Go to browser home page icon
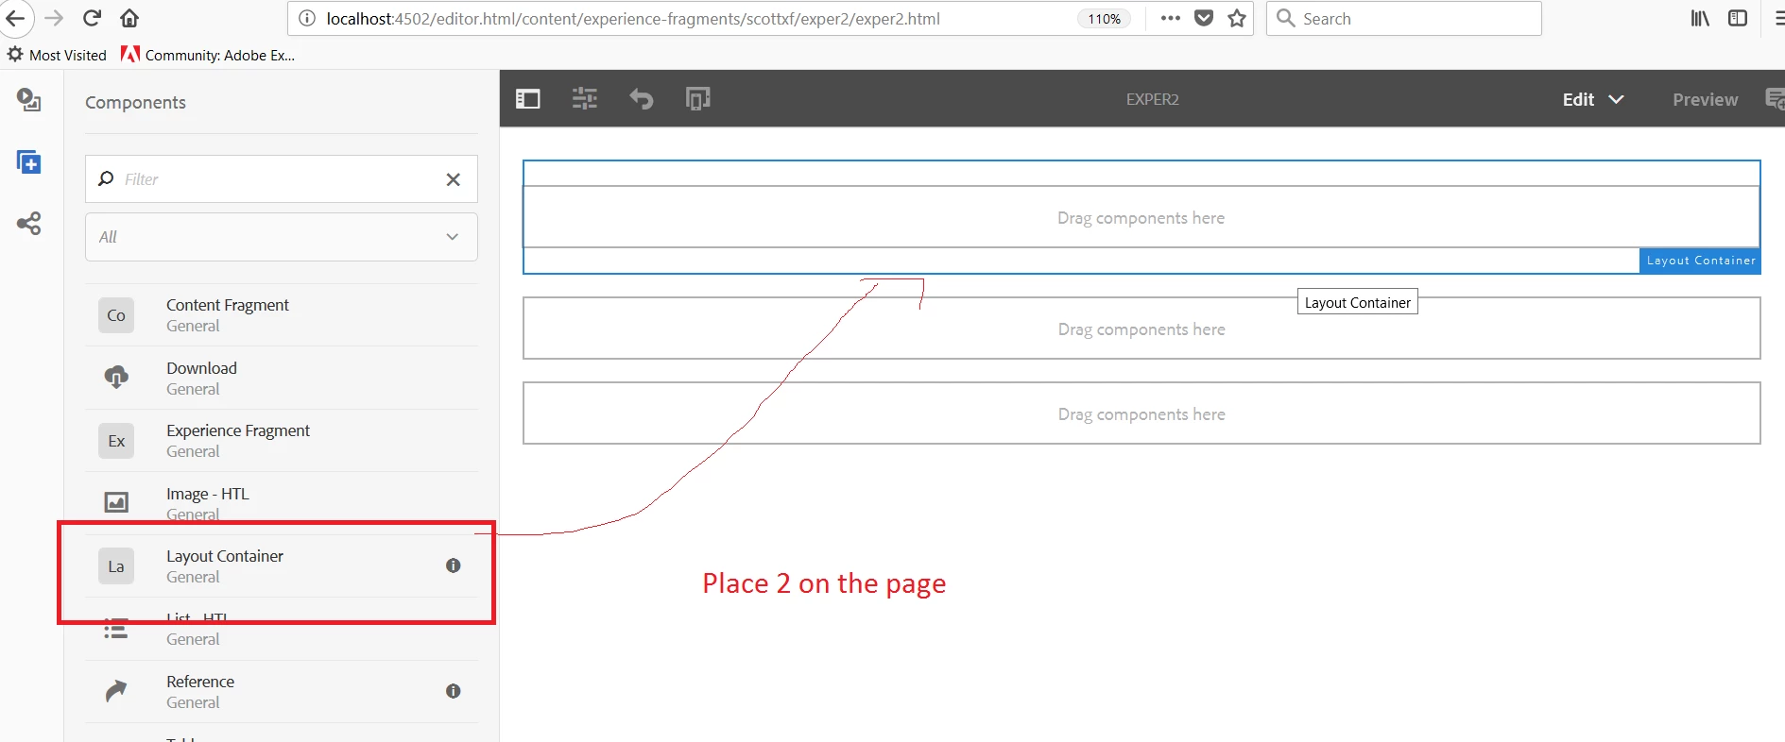 pos(129,18)
